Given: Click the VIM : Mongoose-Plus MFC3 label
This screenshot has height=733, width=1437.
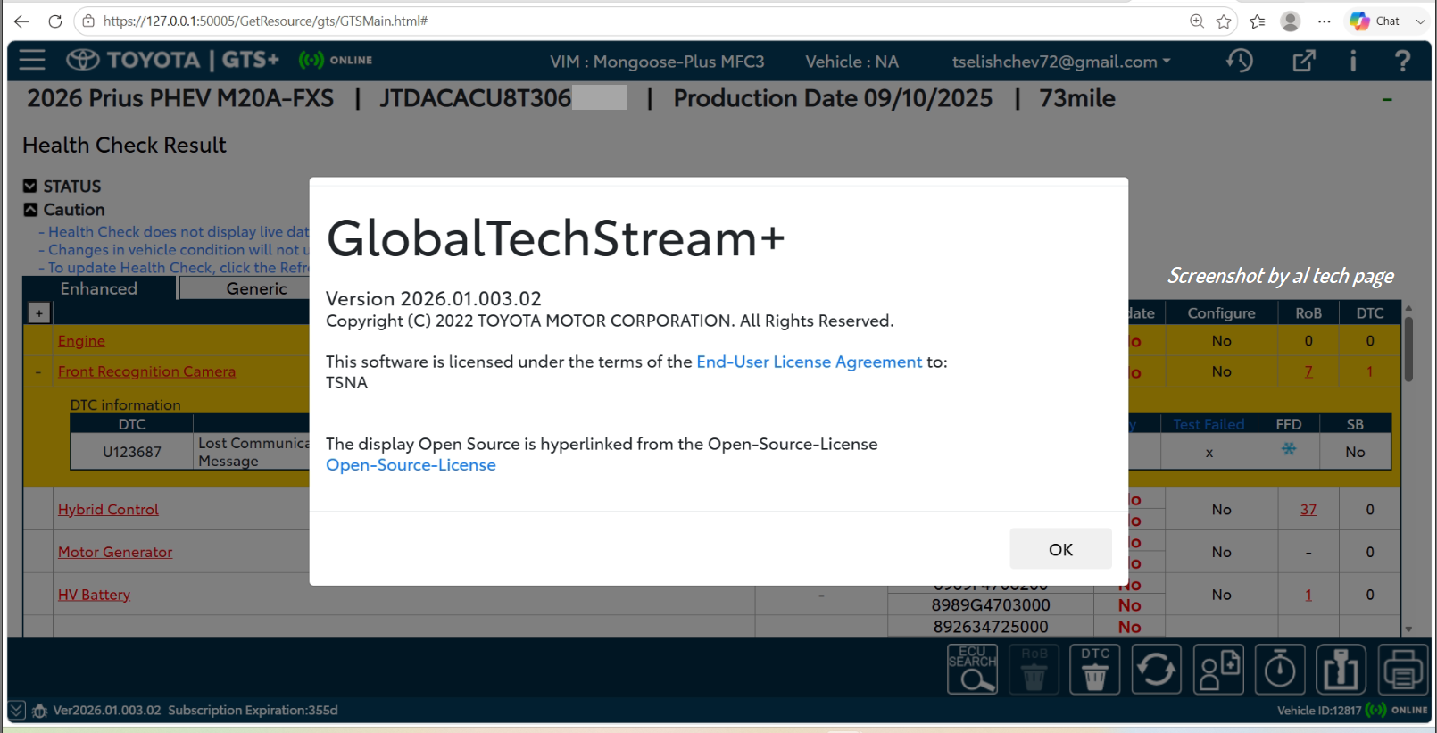Looking at the screenshot, I should (657, 62).
